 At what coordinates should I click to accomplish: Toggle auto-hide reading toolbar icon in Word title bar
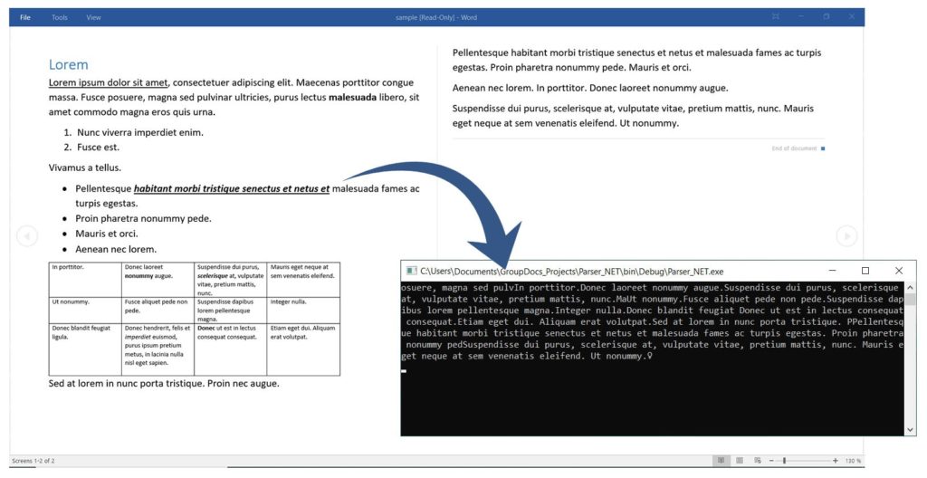coord(775,16)
